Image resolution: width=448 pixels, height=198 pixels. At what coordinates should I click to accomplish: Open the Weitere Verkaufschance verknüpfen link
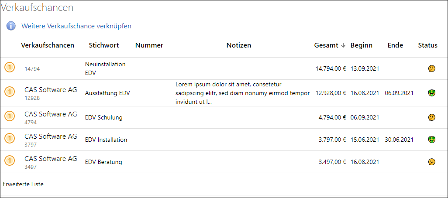coord(76,26)
